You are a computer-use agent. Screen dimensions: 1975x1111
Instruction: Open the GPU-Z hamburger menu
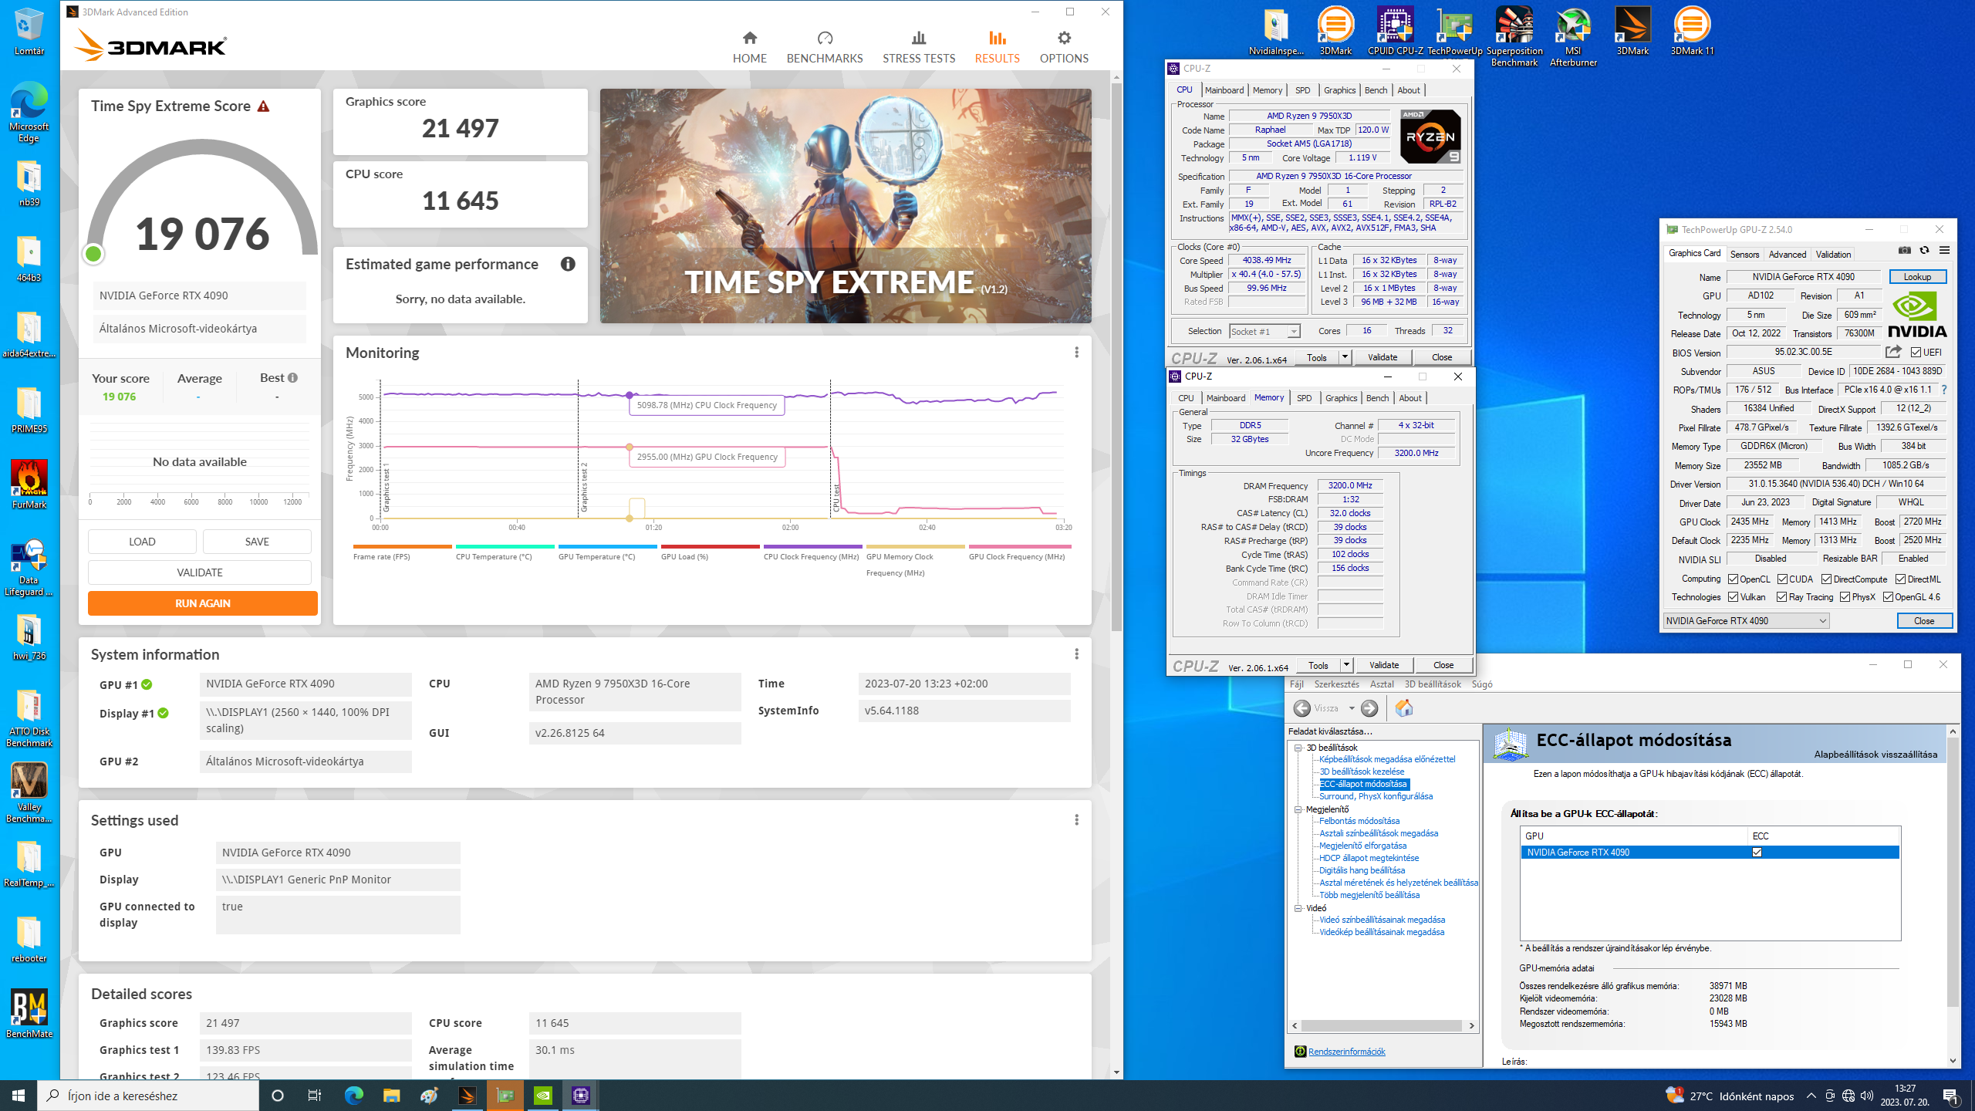point(1944,250)
